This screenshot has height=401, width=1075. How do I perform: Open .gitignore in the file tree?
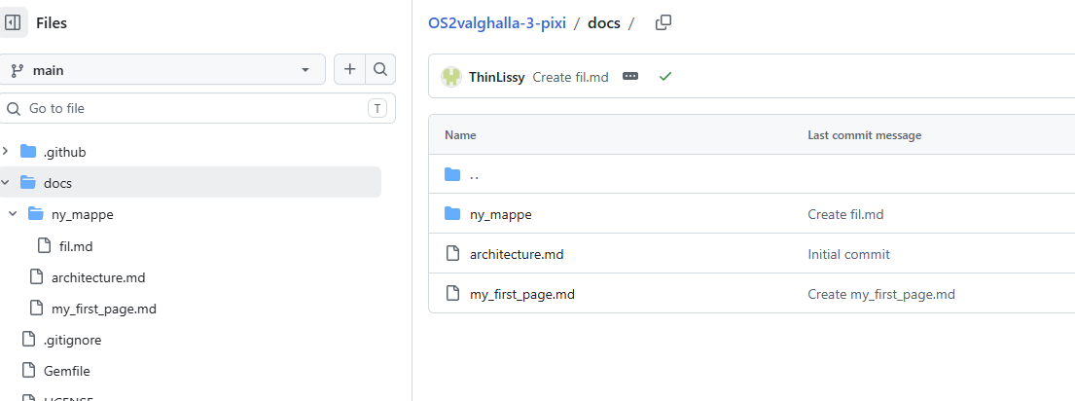73,340
